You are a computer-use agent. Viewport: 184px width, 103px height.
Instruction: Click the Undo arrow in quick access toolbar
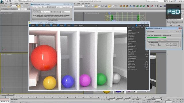[12, 1]
